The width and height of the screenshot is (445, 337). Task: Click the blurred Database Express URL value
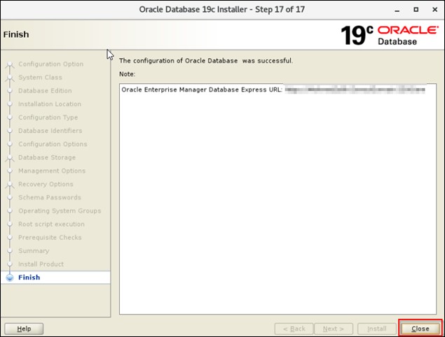pyautogui.click(x=355, y=89)
